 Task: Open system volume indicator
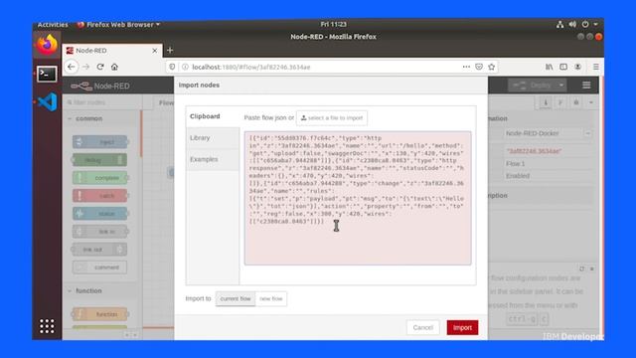[x=572, y=24]
